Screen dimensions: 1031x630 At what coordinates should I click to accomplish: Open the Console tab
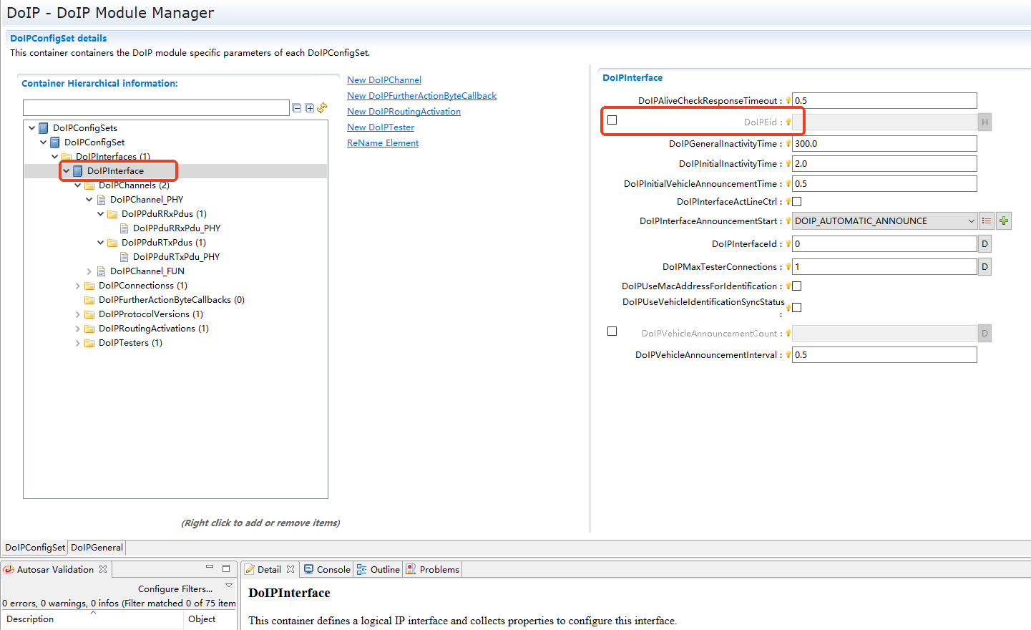tap(327, 570)
